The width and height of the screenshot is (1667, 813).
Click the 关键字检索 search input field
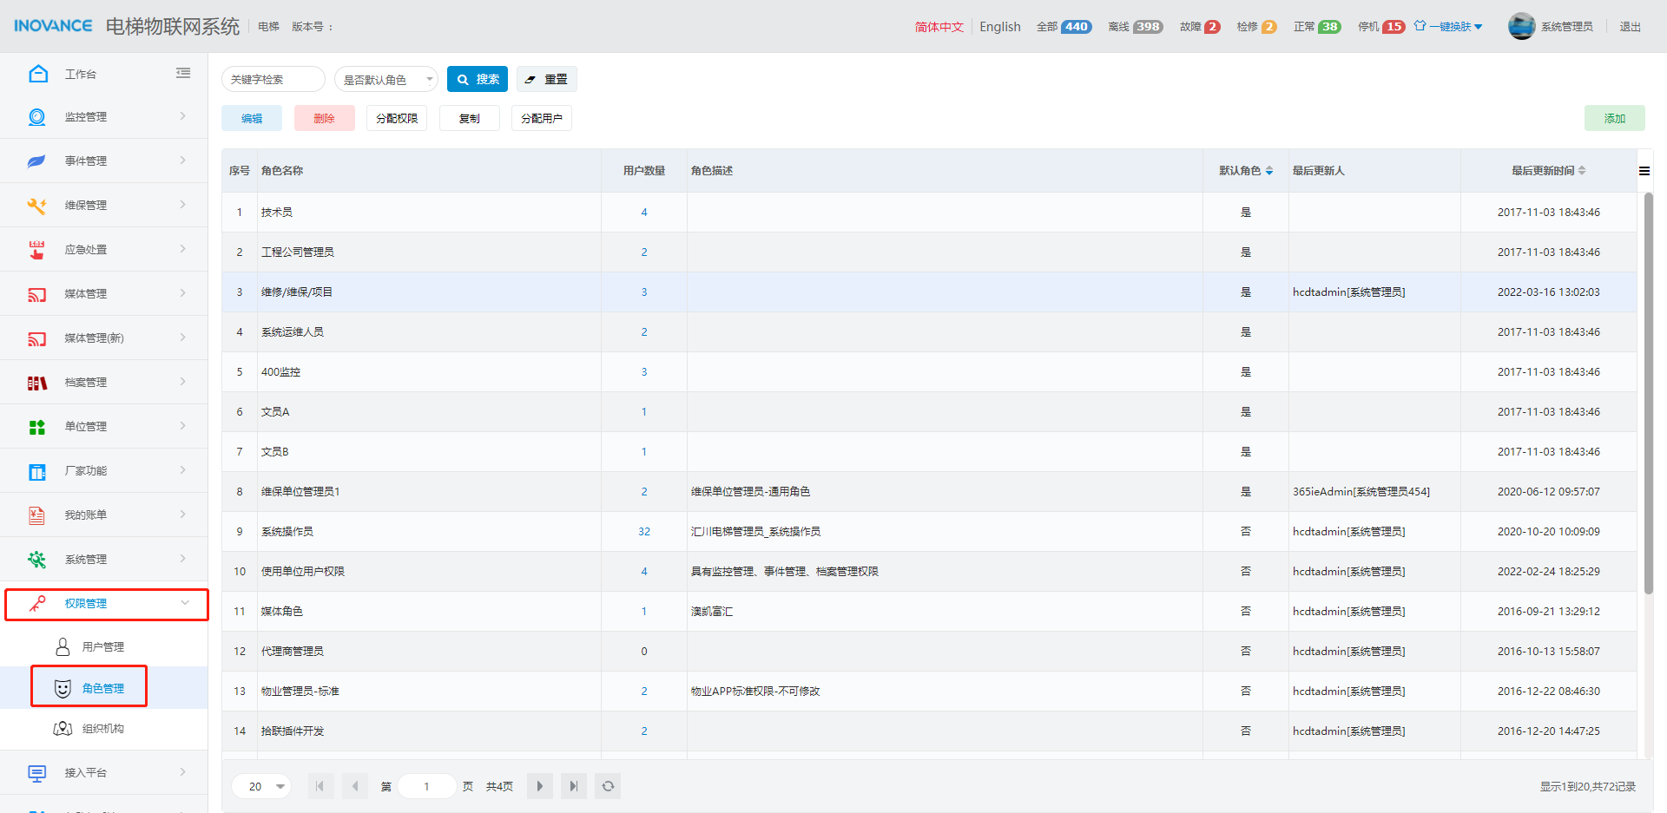[x=273, y=80]
